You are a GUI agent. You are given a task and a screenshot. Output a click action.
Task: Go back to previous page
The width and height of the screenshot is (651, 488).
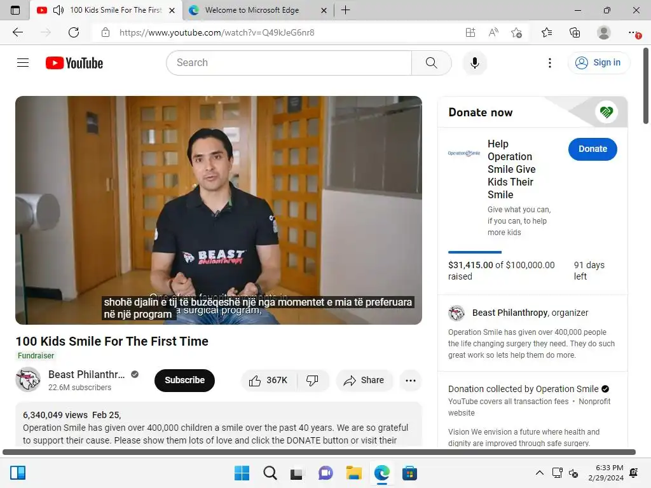[x=17, y=32]
